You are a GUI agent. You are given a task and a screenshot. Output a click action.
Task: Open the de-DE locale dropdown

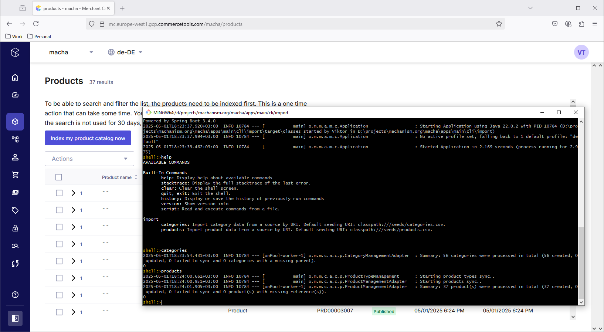(x=125, y=52)
